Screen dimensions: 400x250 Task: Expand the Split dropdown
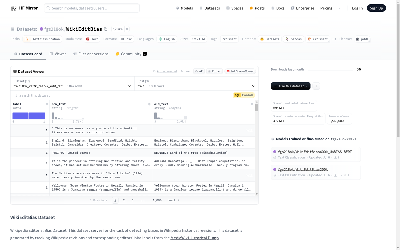(x=196, y=83)
